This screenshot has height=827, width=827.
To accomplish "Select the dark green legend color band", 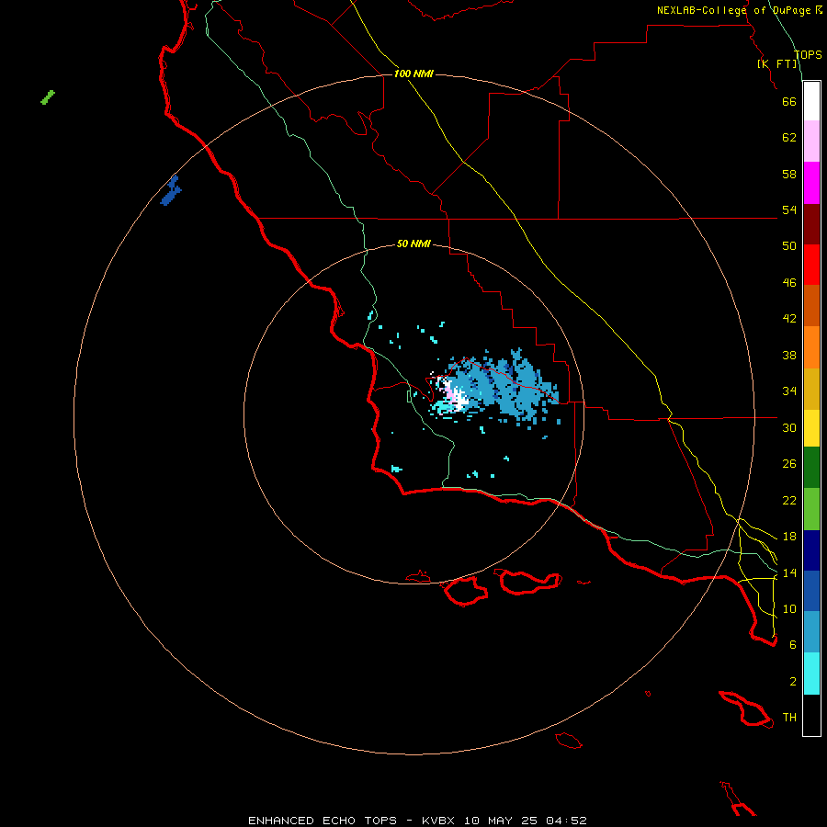I will coord(811,468).
